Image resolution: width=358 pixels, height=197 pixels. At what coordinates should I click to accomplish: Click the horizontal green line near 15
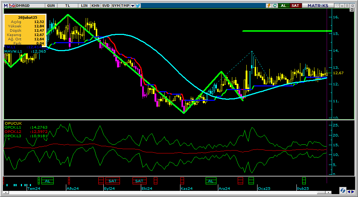[287, 31]
